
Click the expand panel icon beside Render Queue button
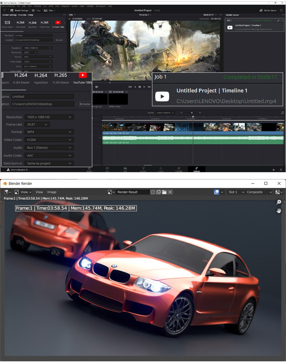tap(282, 10)
